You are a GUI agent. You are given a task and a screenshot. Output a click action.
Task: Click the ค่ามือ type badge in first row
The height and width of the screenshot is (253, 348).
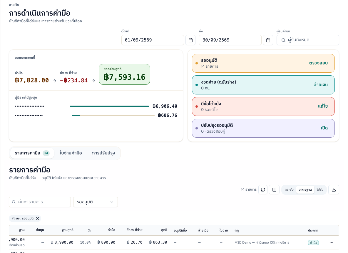[313, 243]
